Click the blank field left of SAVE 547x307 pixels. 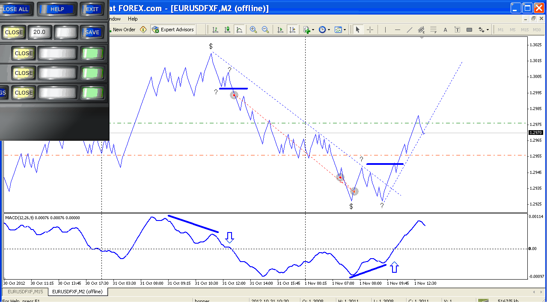click(66, 32)
